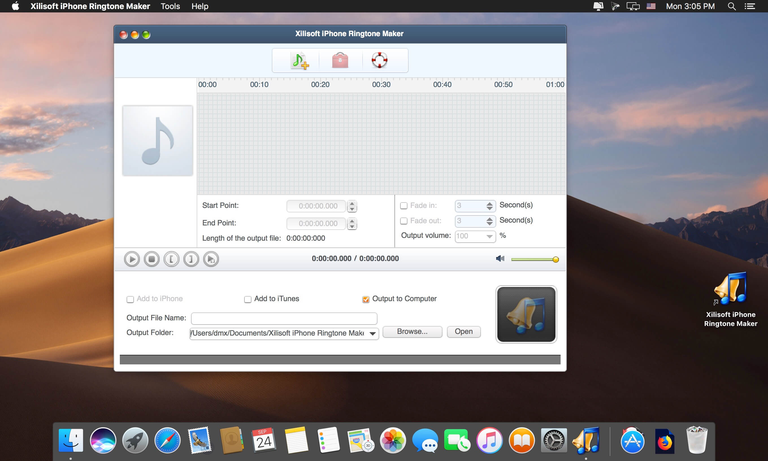This screenshot has width=768, height=461.
Task: Uncheck Output to Computer checkbox
Action: coord(366,299)
